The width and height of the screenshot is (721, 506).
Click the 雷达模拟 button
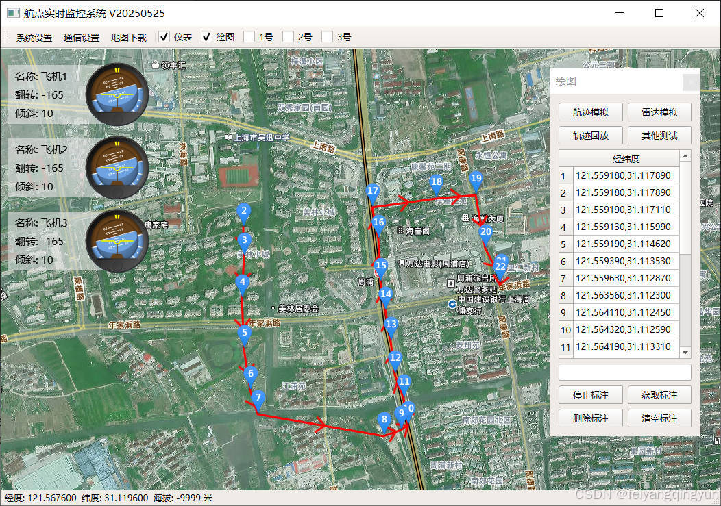click(659, 112)
